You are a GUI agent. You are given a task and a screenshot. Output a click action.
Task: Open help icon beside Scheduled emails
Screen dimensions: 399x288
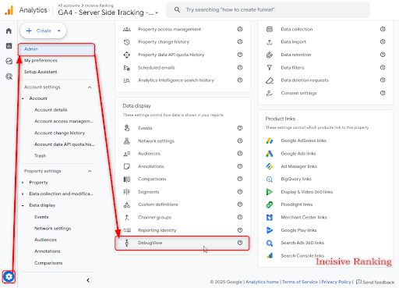tap(240, 67)
